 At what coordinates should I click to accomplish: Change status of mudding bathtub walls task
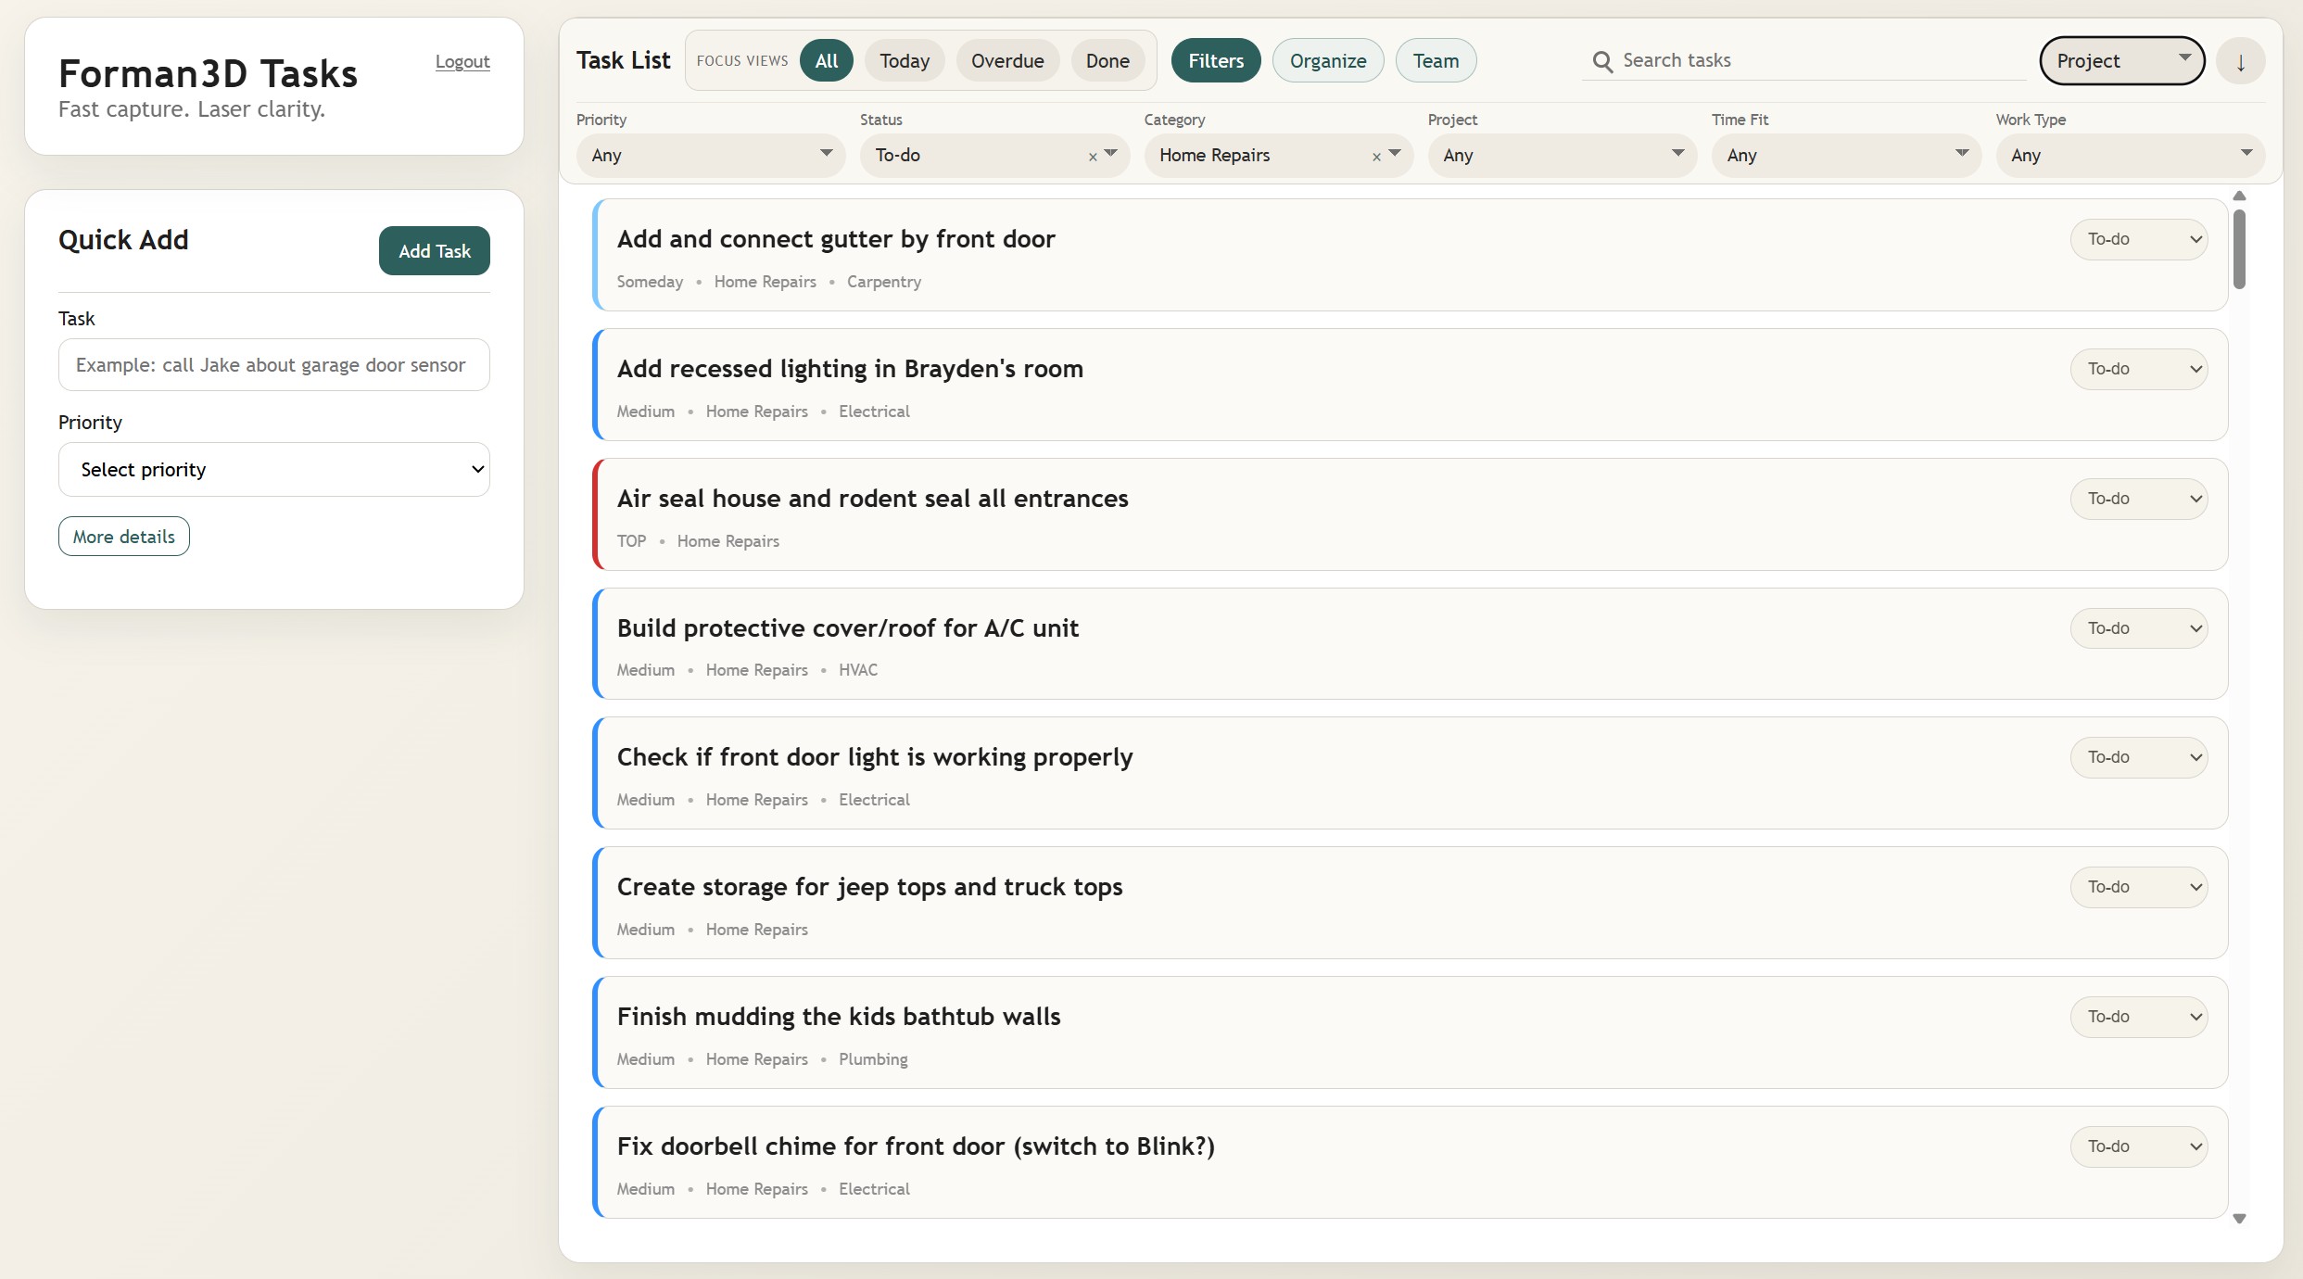tap(2139, 1017)
